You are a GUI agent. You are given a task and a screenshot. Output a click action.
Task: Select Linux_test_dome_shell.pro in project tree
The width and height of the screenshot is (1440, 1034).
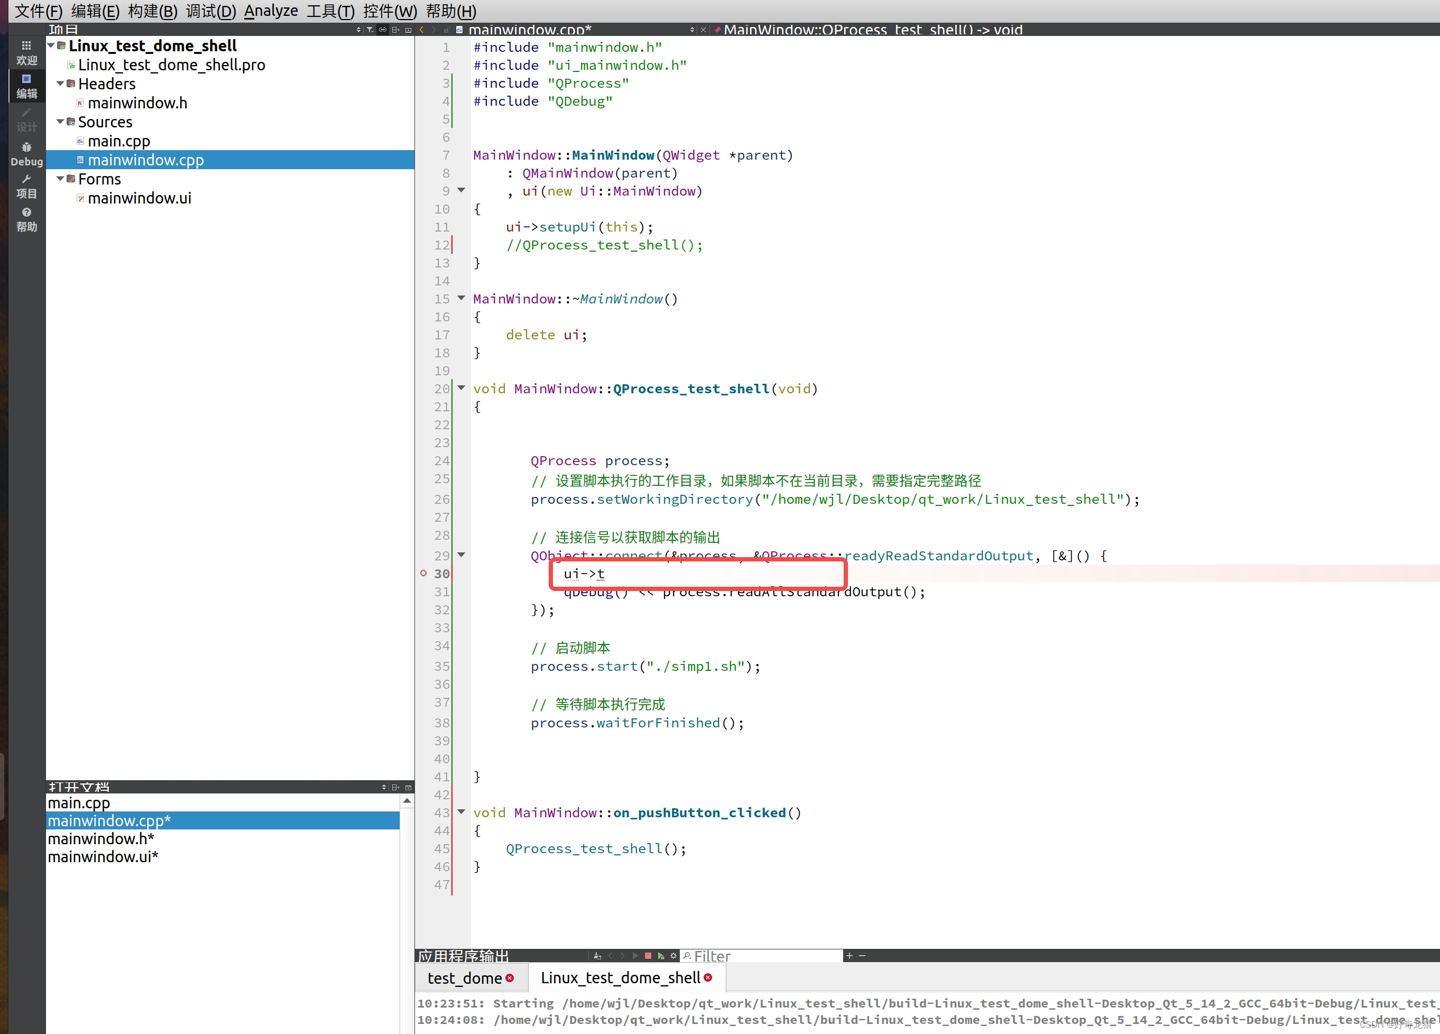(171, 64)
